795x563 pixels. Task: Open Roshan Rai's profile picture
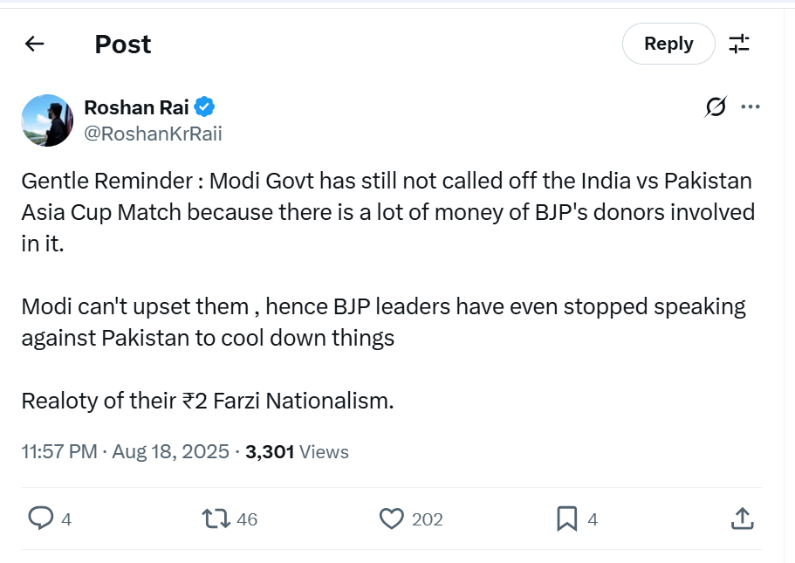coord(47,120)
